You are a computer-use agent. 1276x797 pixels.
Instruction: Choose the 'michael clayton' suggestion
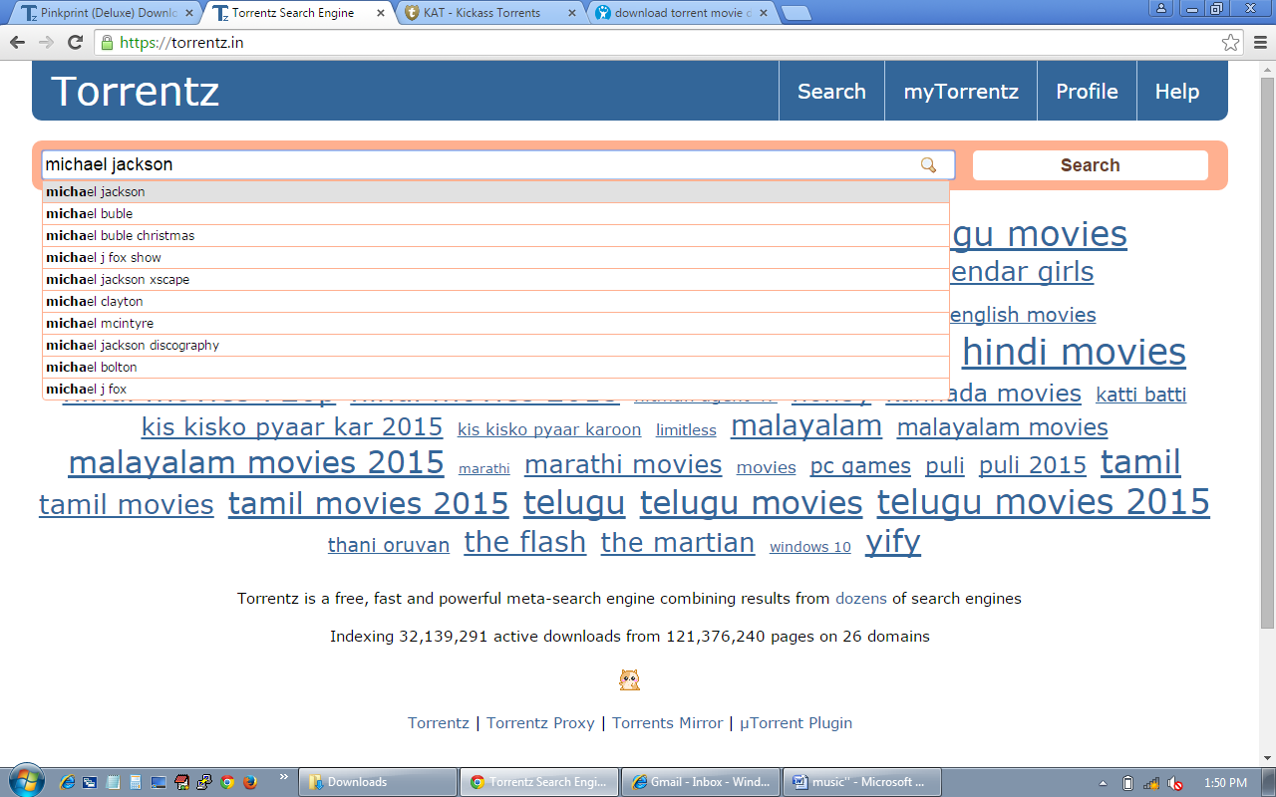[x=495, y=301]
